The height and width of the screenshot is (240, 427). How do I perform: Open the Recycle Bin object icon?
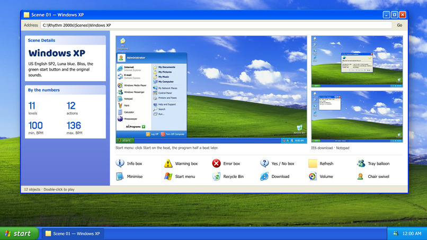click(216, 176)
